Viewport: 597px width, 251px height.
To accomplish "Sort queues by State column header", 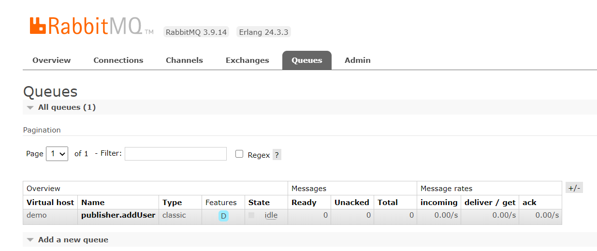I will tap(259, 203).
